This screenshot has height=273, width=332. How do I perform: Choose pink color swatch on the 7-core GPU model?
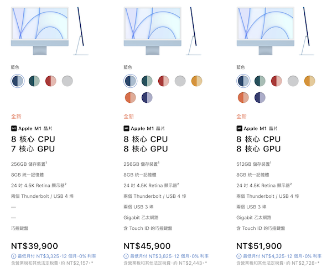(x=51, y=81)
